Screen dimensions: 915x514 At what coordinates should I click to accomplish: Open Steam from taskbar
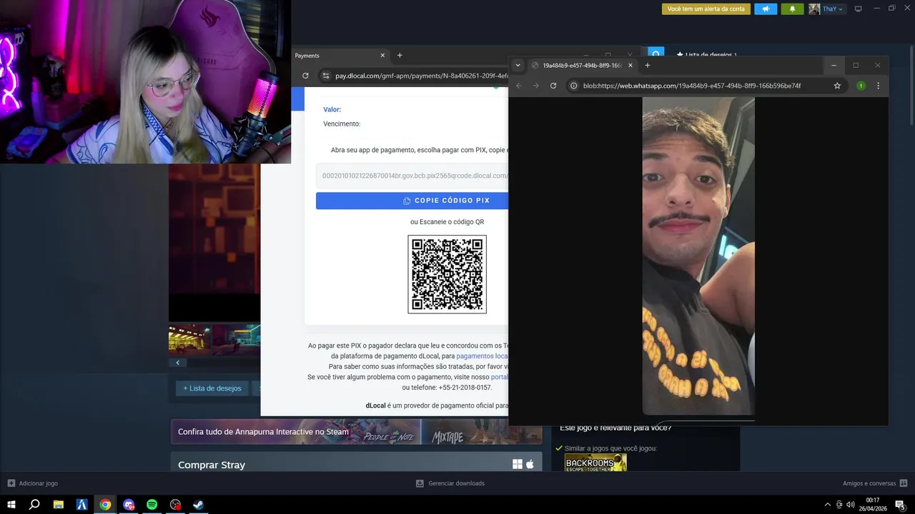point(198,505)
